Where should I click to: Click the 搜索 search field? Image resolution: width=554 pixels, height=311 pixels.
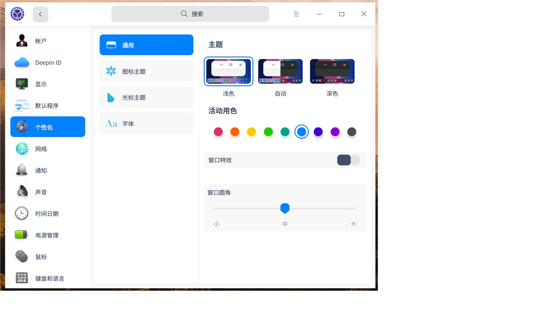190,14
